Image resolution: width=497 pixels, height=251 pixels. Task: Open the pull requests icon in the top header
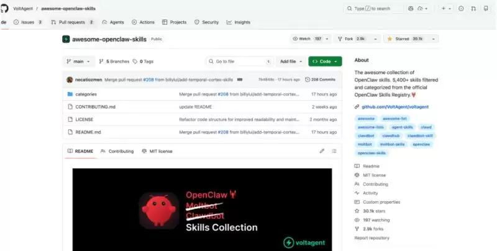[x=473, y=9]
